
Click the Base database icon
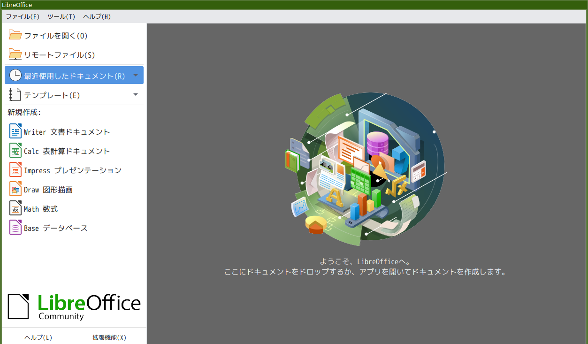click(x=15, y=228)
